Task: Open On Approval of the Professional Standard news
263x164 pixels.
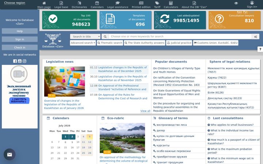Action: click(x=122, y=87)
